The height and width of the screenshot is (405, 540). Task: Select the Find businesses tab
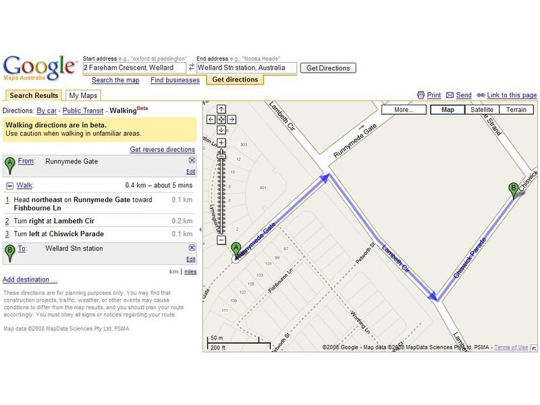click(x=175, y=80)
